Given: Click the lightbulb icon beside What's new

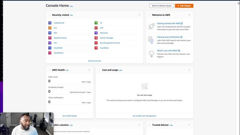Looking at the screenshot, I should pos(151,54).
